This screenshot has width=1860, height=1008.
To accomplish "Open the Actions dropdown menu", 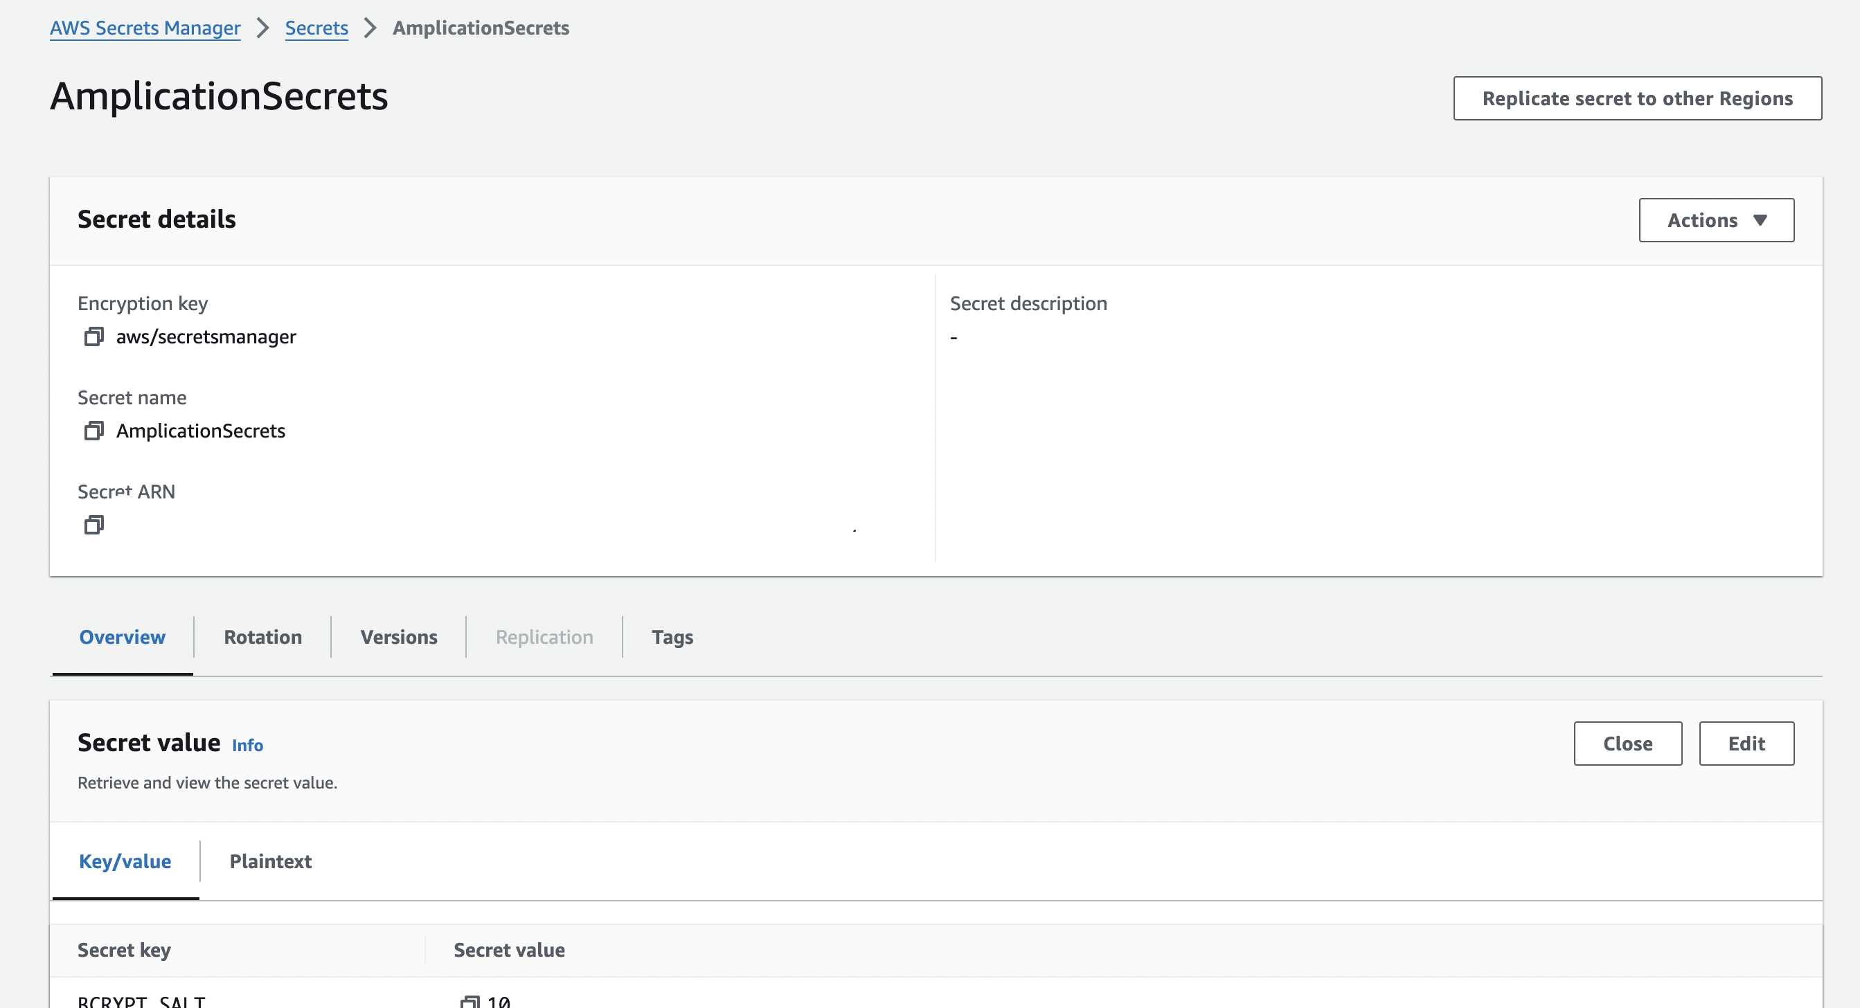I will click(x=1717, y=220).
